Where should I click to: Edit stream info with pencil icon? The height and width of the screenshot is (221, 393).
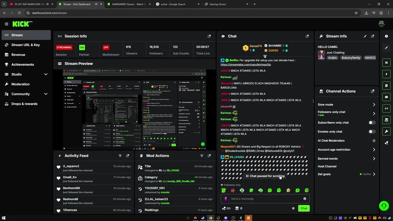(x=365, y=36)
